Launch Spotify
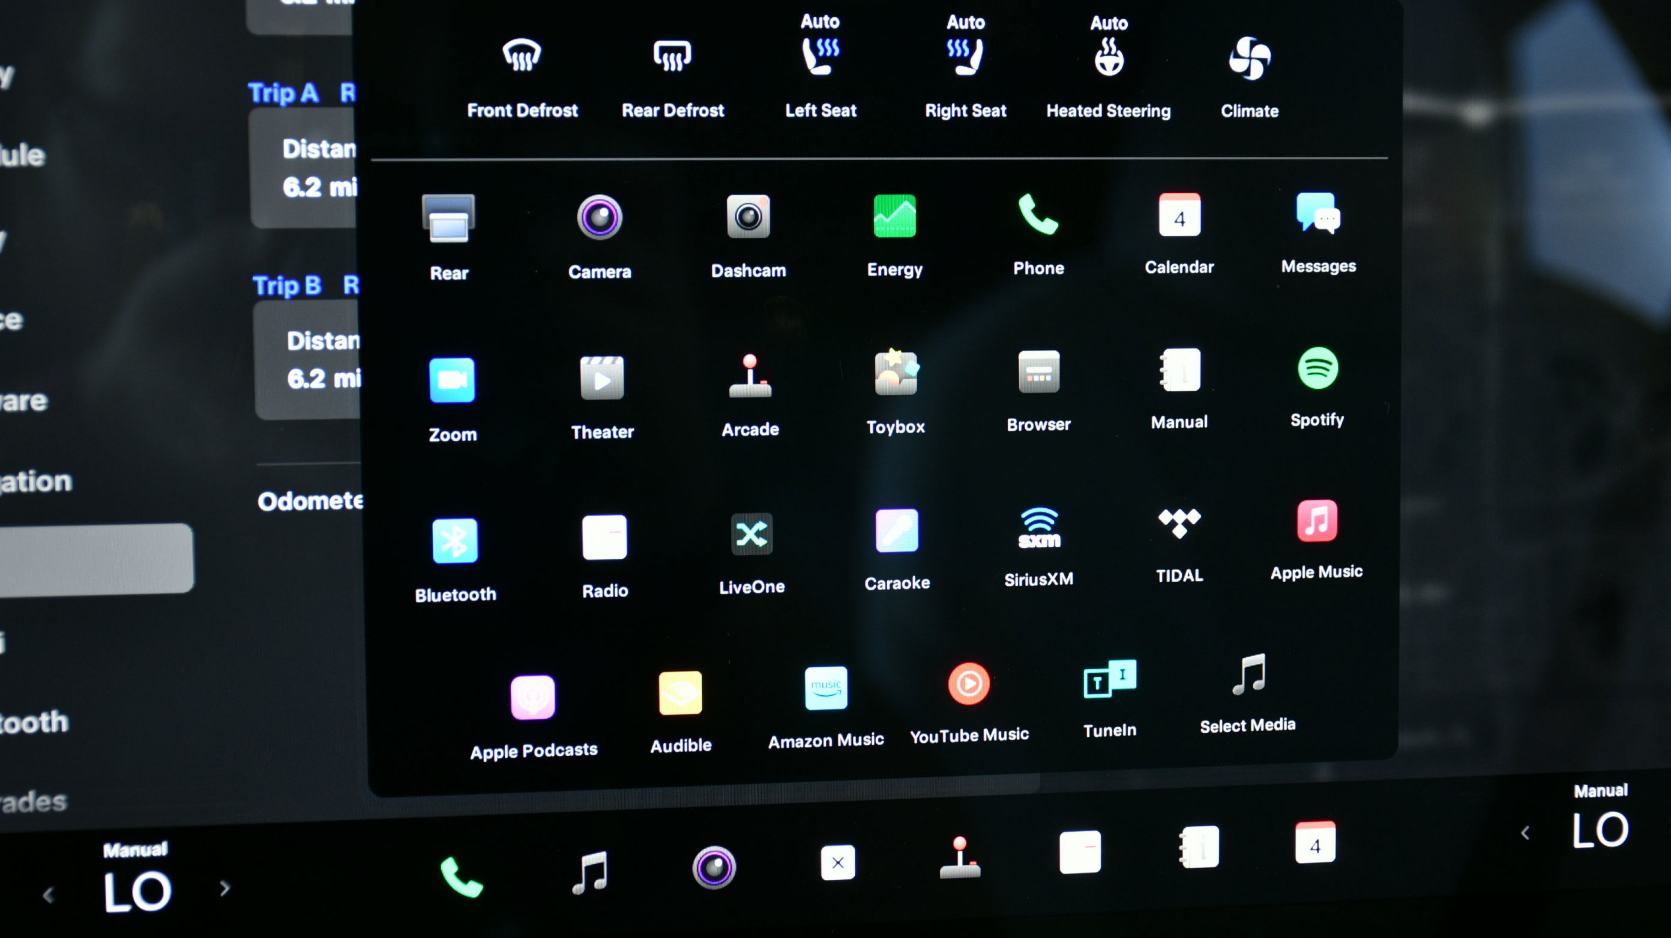This screenshot has height=938, width=1671. pos(1317,387)
